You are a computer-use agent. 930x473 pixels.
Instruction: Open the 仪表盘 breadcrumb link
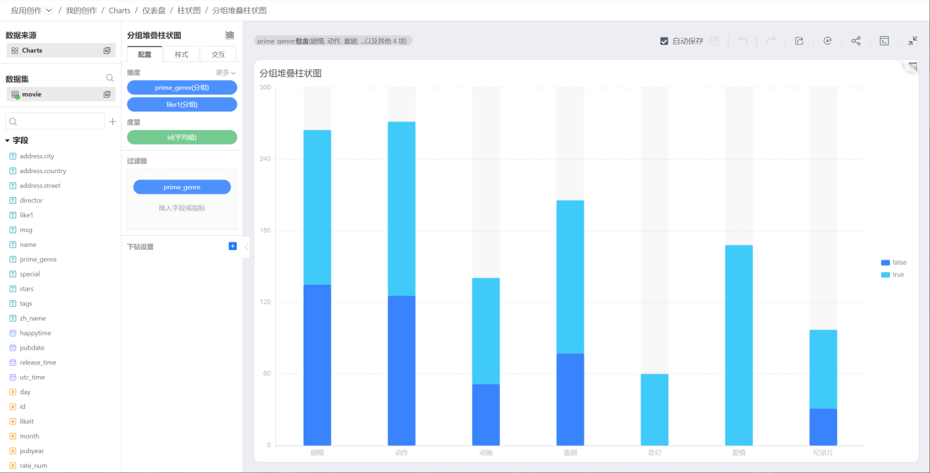click(x=154, y=10)
